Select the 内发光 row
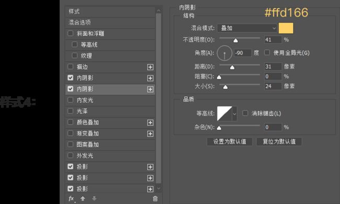This screenshot has width=340, height=204. 110,100
